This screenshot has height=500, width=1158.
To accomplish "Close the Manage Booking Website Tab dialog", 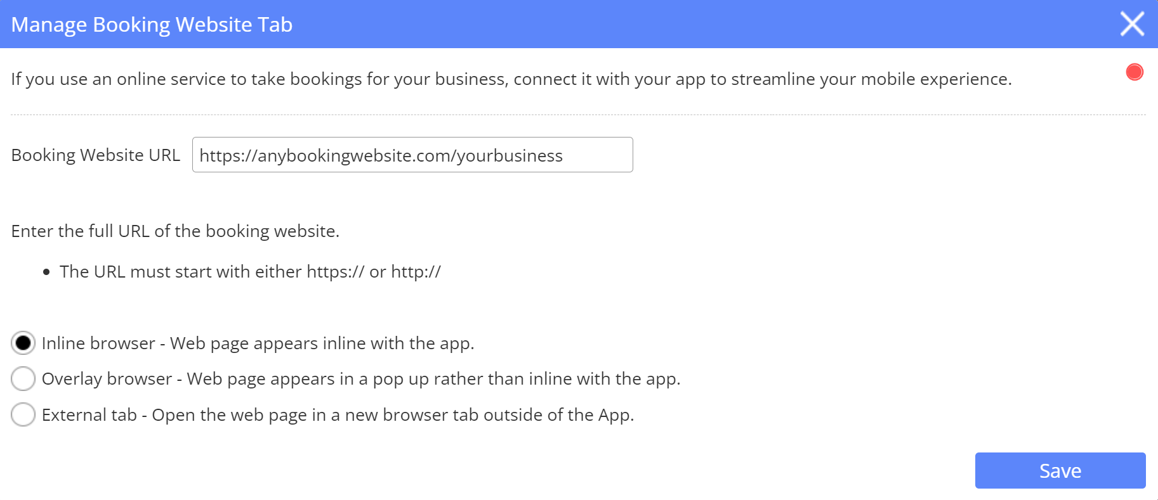I will click(1132, 24).
